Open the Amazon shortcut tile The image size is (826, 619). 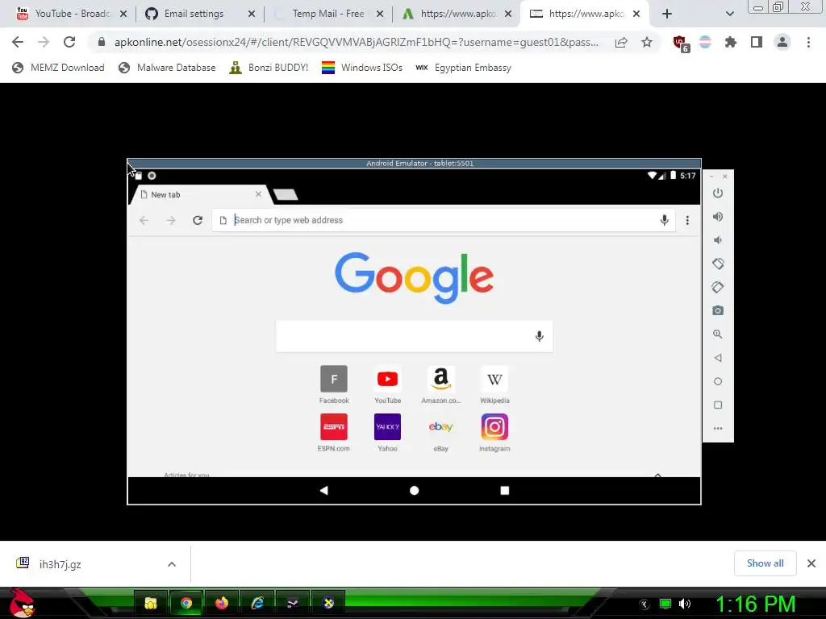pyautogui.click(x=441, y=384)
